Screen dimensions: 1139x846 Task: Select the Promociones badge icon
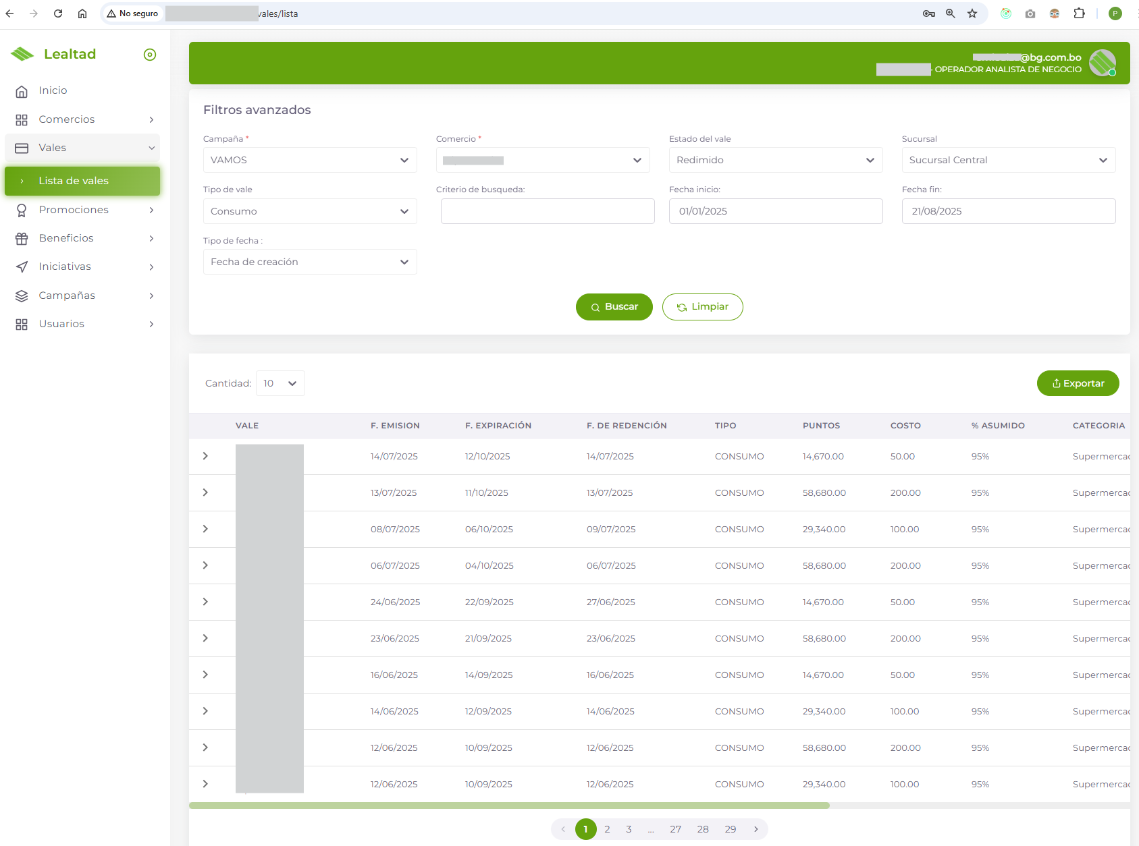click(x=22, y=210)
